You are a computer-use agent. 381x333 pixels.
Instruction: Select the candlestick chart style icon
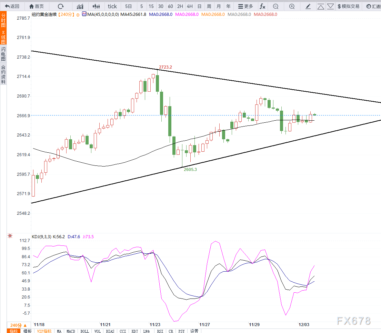coord(97,6)
